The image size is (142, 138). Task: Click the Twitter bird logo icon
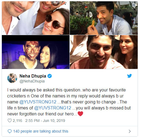point(129,76)
